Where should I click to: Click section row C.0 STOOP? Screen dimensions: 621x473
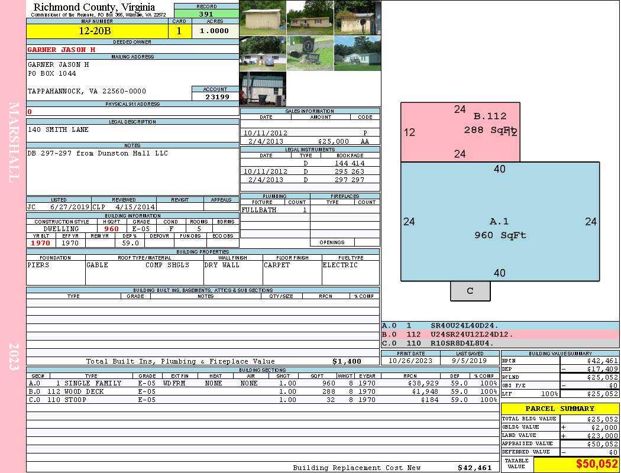point(263,400)
